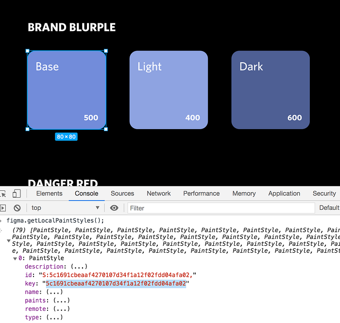Switch to the Memory tab
Viewport: 340px width, 323px height.
244,193
